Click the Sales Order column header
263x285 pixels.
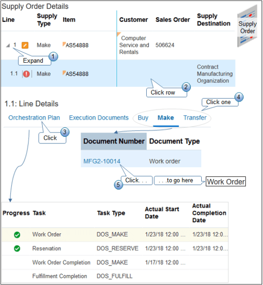173,19
